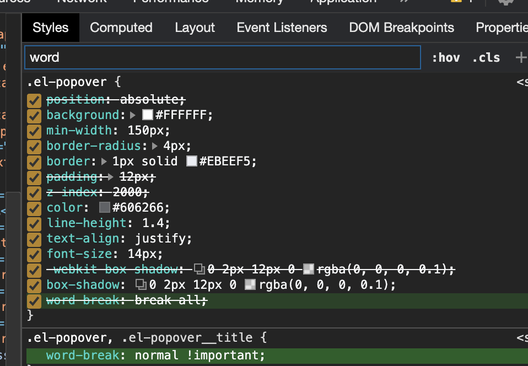Image resolution: width=528 pixels, height=366 pixels.
Task: Expand the border shorthand triangle
Action: tap(104, 162)
